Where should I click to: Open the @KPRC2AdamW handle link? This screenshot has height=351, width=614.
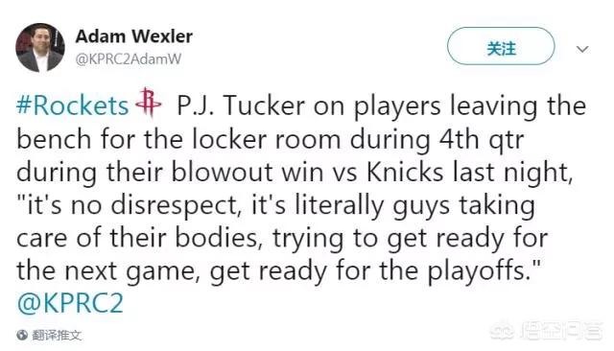point(128,59)
